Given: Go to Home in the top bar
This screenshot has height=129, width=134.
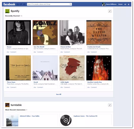Looking at the screenshot, I should coord(120,4).
